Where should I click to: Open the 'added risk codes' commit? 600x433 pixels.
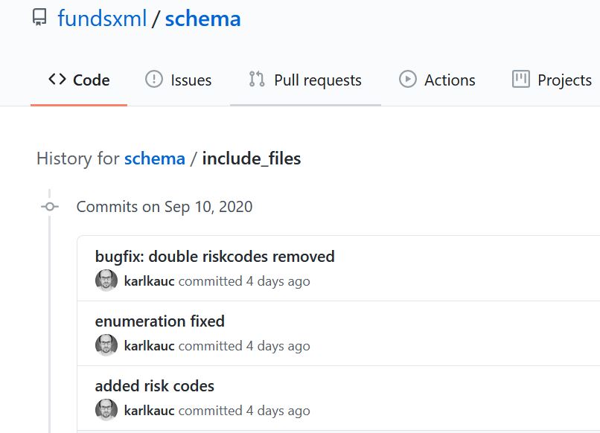[x=154, y=386]
